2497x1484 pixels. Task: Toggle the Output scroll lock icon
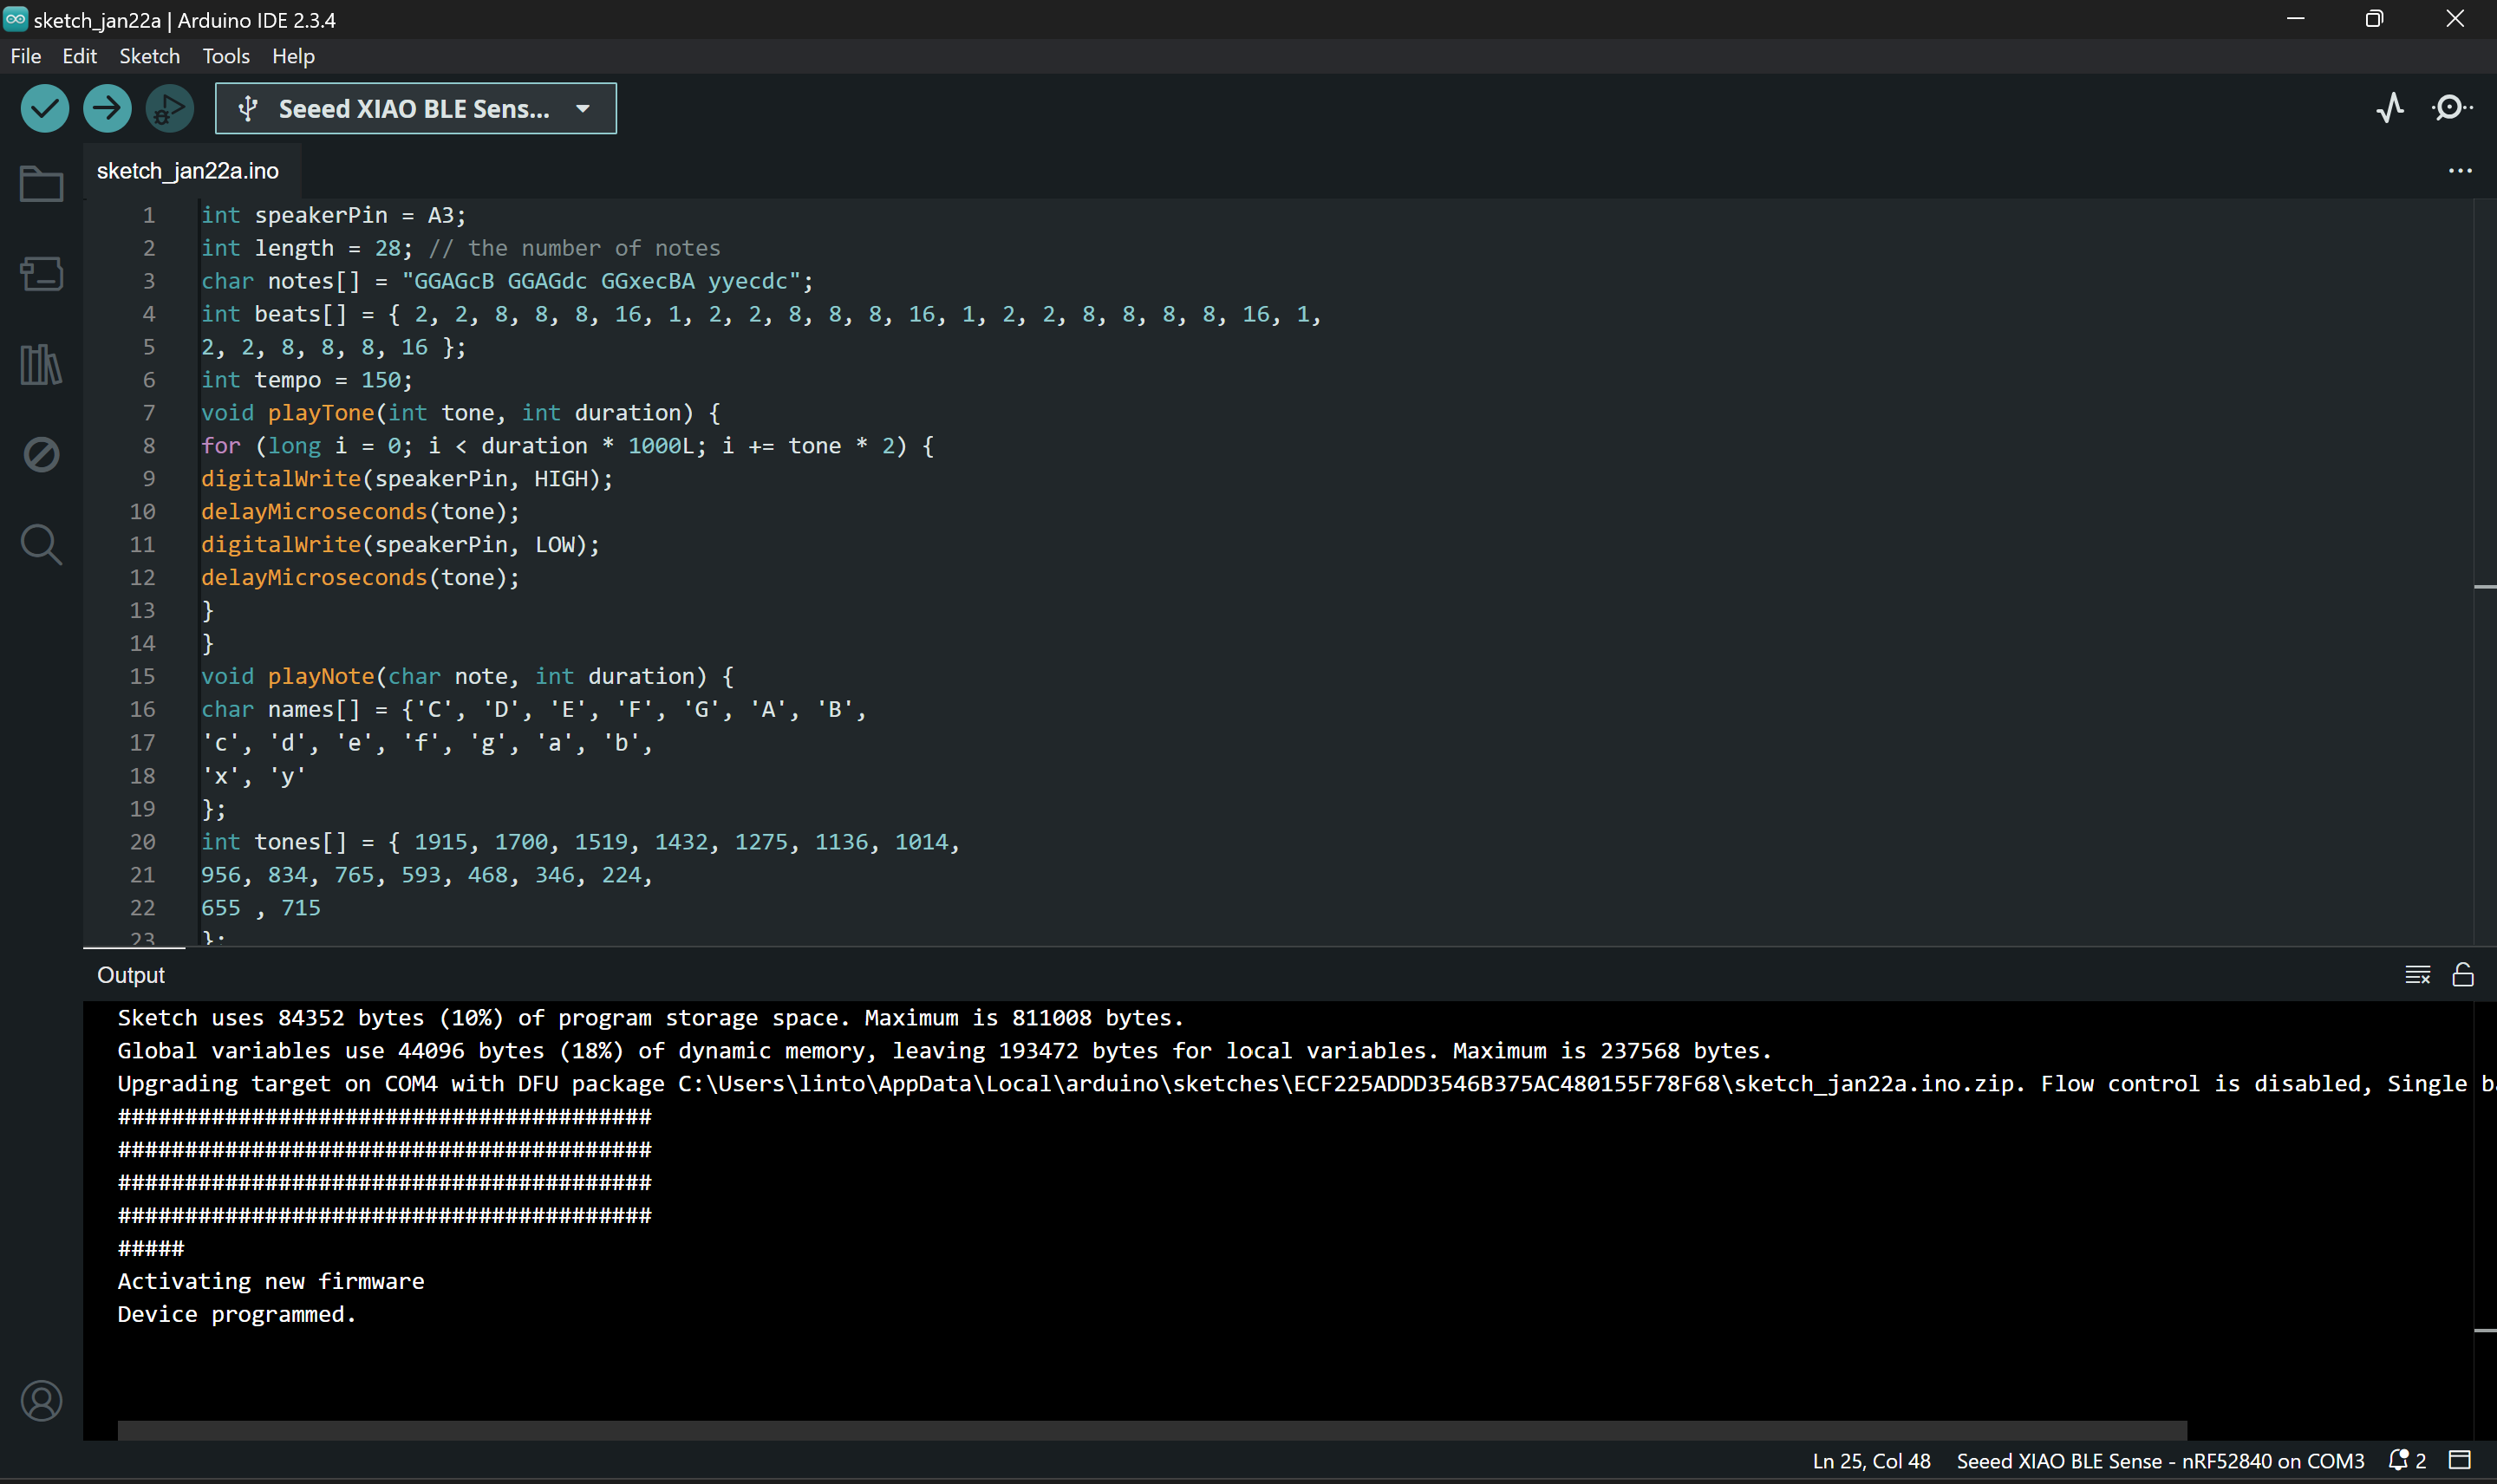(2462, 974)
